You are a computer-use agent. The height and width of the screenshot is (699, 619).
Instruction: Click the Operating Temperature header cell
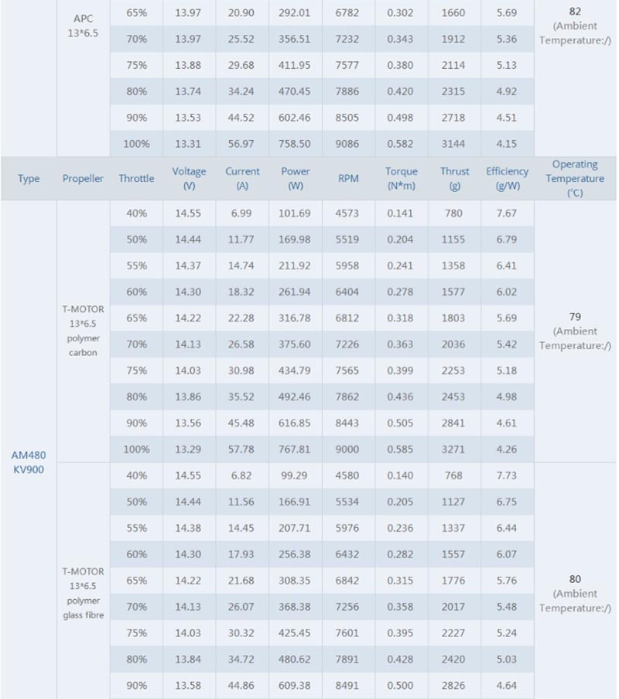[575, 178]
